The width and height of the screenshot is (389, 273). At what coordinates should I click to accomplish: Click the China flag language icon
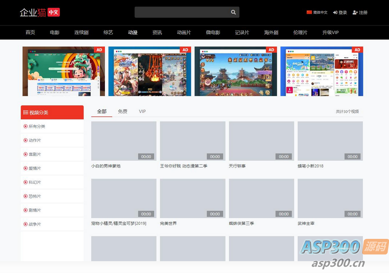tap(309, 12)
